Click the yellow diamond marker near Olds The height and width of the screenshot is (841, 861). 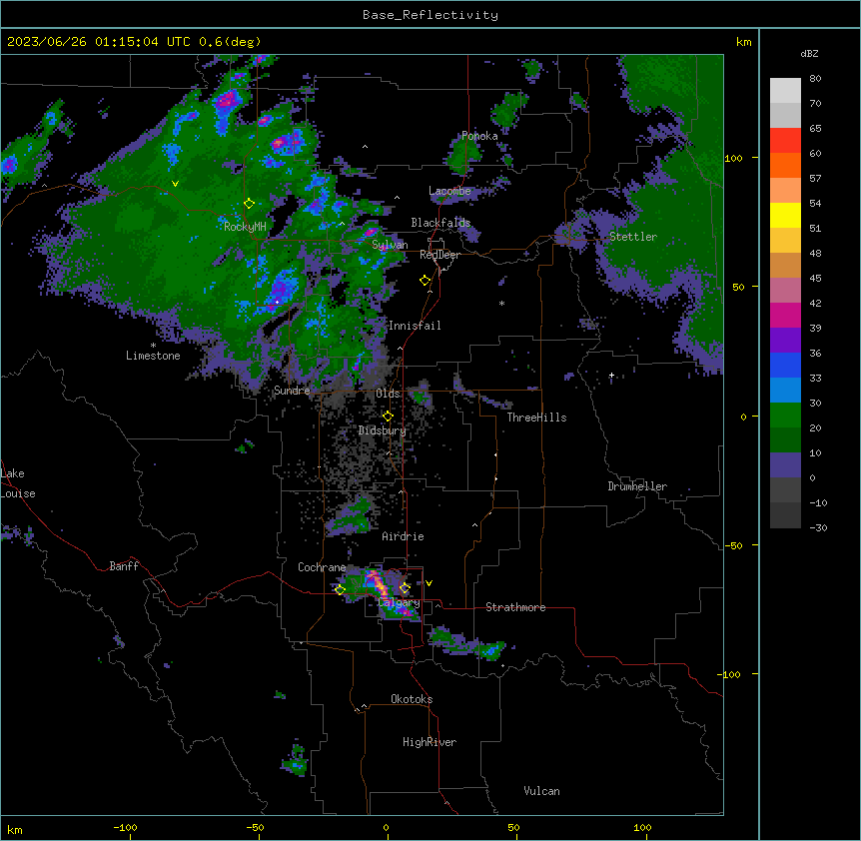[388, 417]
